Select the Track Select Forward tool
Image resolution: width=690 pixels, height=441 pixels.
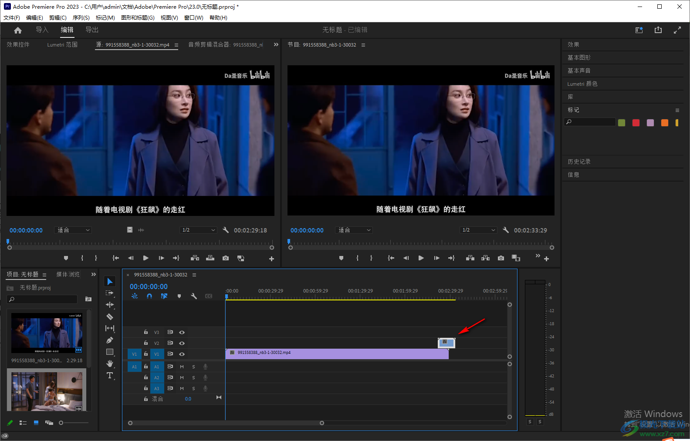pos(110,293)
